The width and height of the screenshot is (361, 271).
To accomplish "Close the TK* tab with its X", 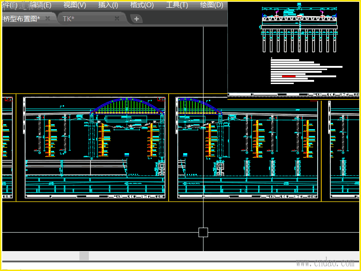I will [117, 19].
